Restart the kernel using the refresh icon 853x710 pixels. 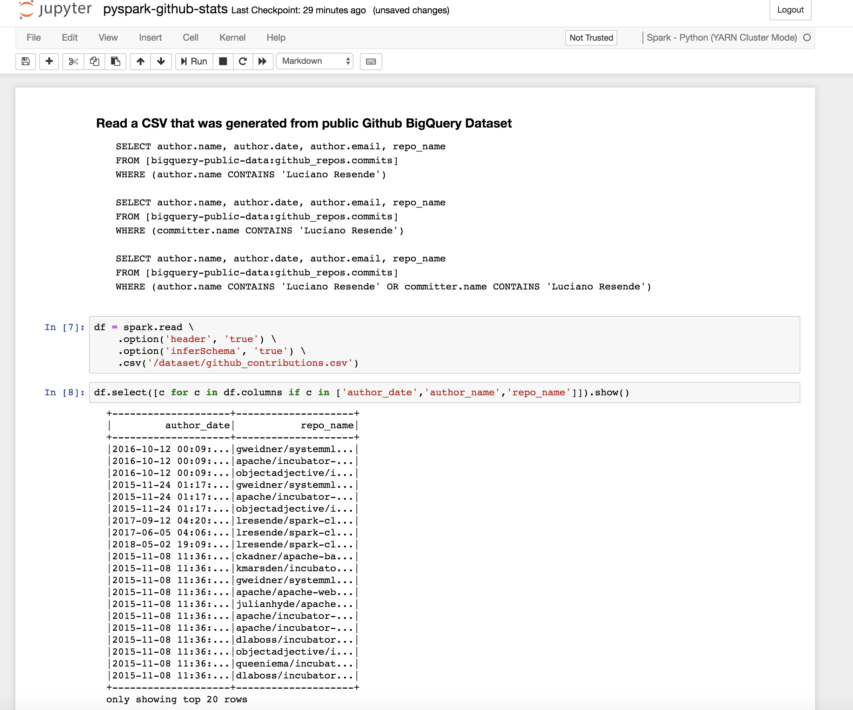tap(243, 61)
